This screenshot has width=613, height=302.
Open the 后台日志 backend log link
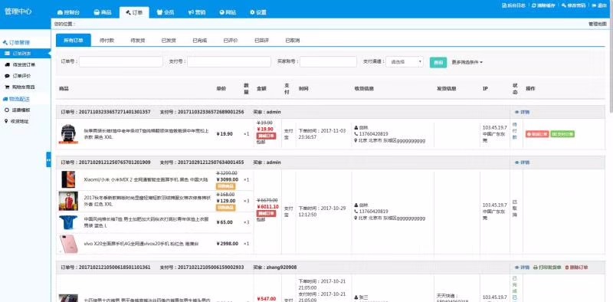point(513,5)
